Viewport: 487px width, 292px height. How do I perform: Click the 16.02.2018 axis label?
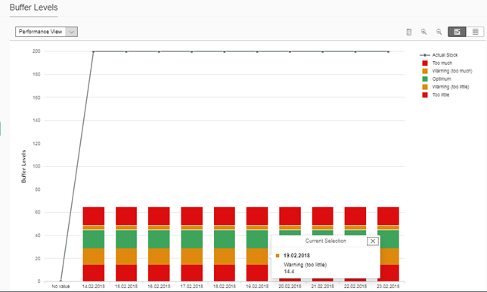click(x=159, y=287)
